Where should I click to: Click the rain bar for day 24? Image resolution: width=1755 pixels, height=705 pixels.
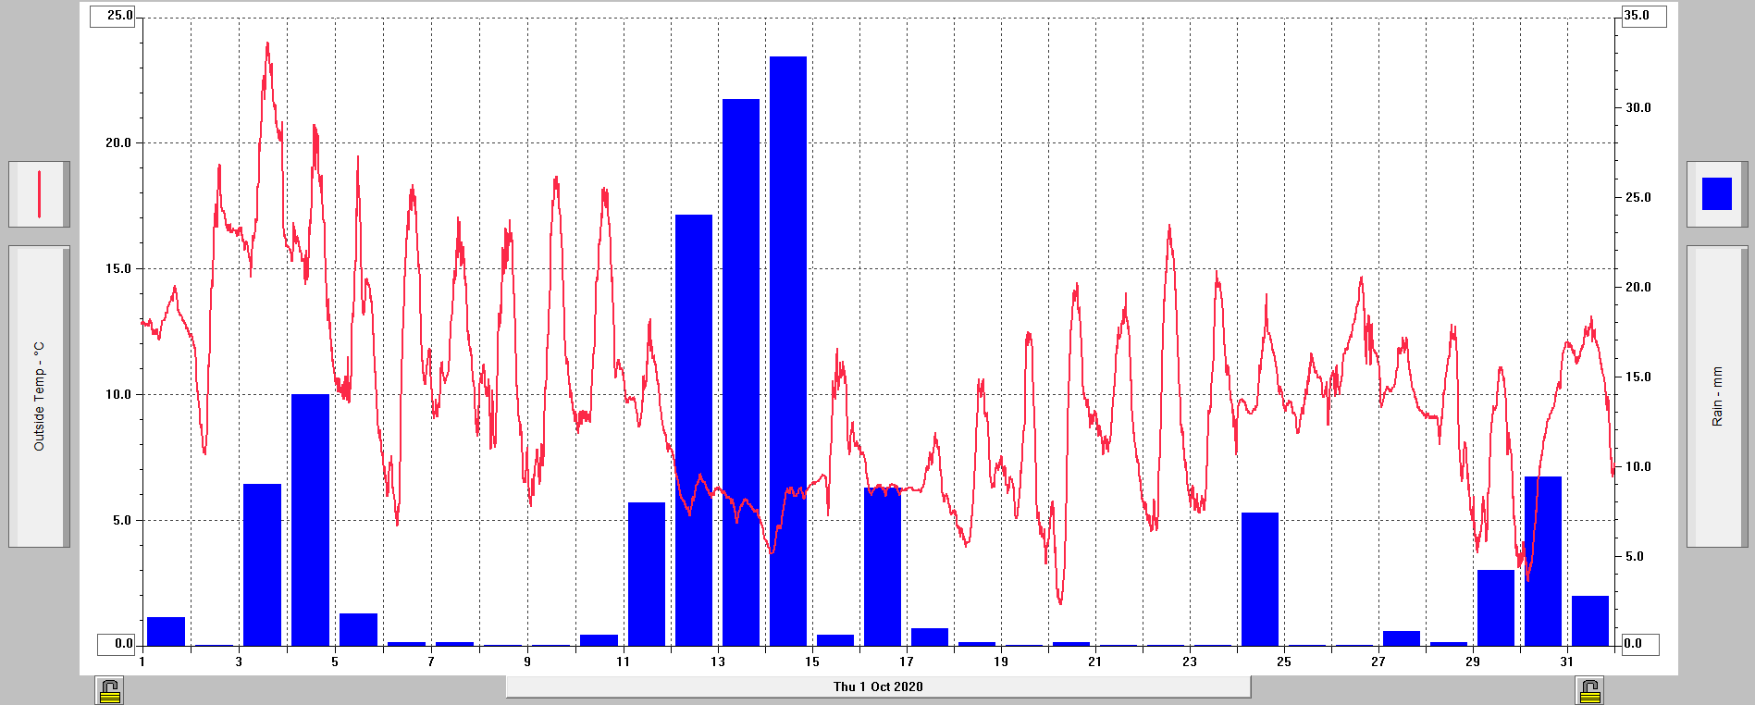1259,578
